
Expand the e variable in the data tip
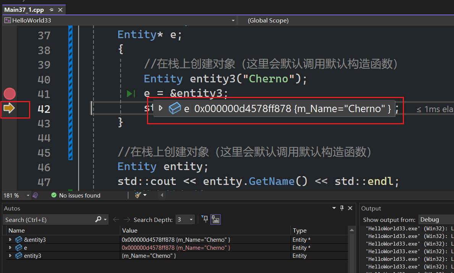161,108
